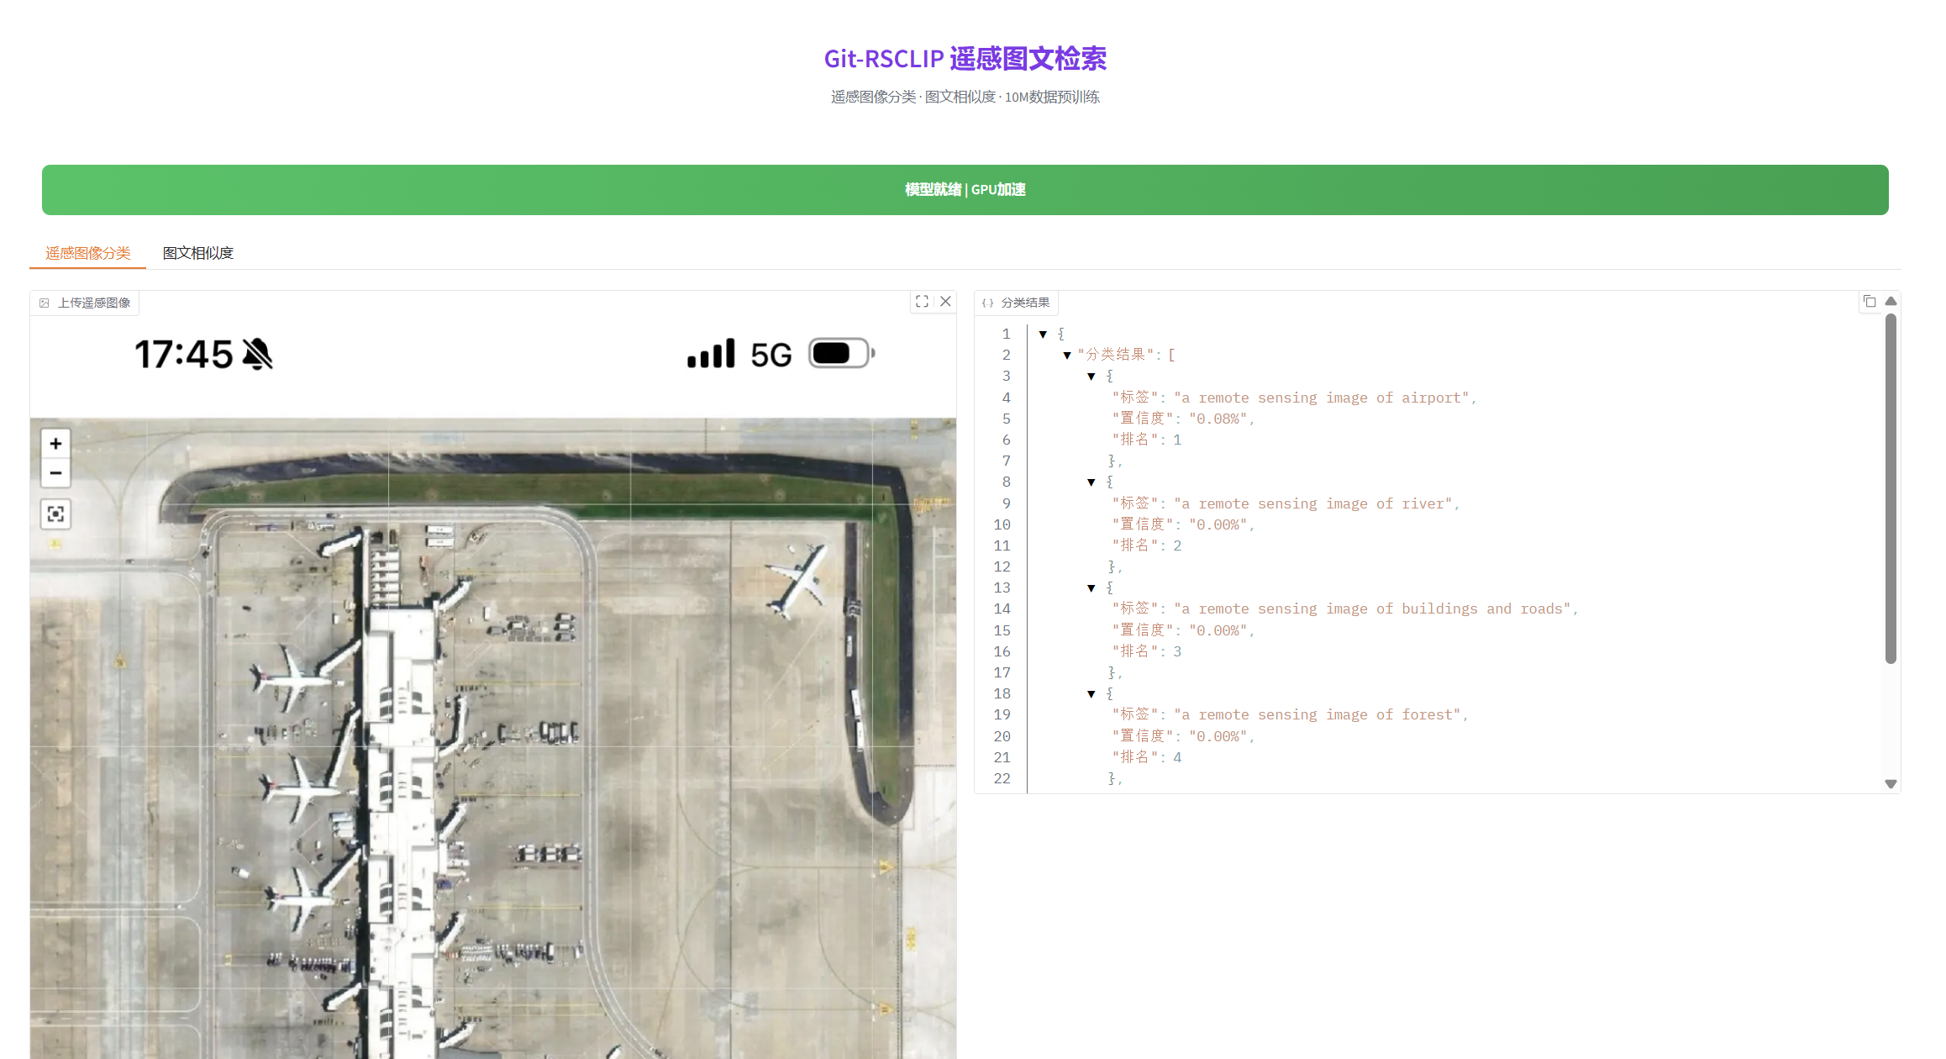Click the upload image icon beside 上传遥感图像
Viewport: 1946px width, 1059px height.
45,303
